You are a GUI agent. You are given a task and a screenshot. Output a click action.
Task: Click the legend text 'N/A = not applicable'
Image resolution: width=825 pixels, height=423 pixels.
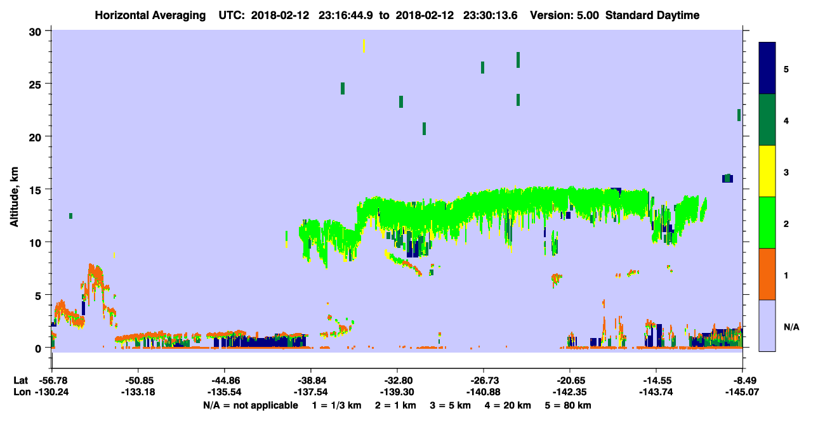point(250,405)
